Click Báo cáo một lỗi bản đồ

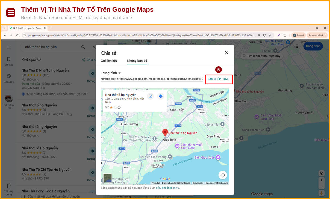[217, 183]
